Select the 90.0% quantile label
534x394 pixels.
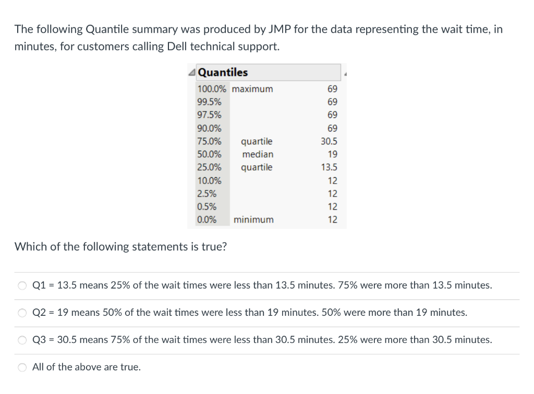[x=209, y=128]
